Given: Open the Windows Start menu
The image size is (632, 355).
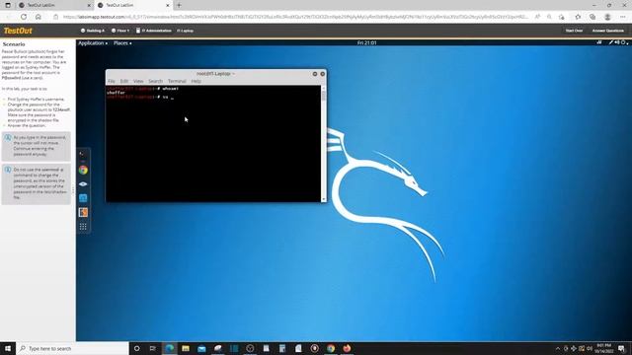Looking at the screenshot, I should click(8, 348).
